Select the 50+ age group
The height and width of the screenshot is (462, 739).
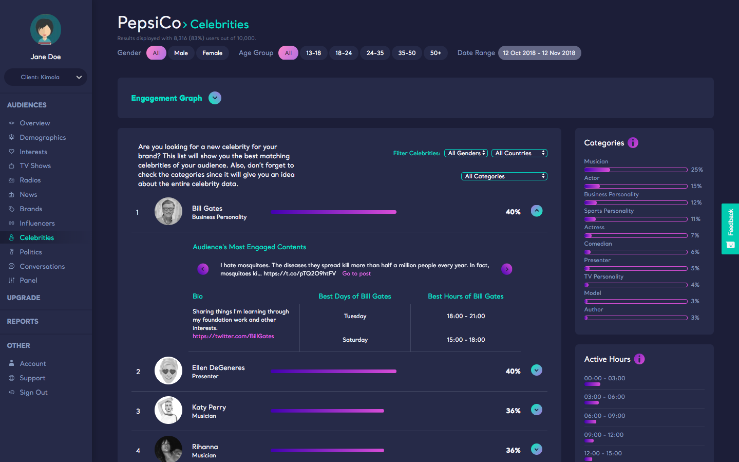[435, 53]
